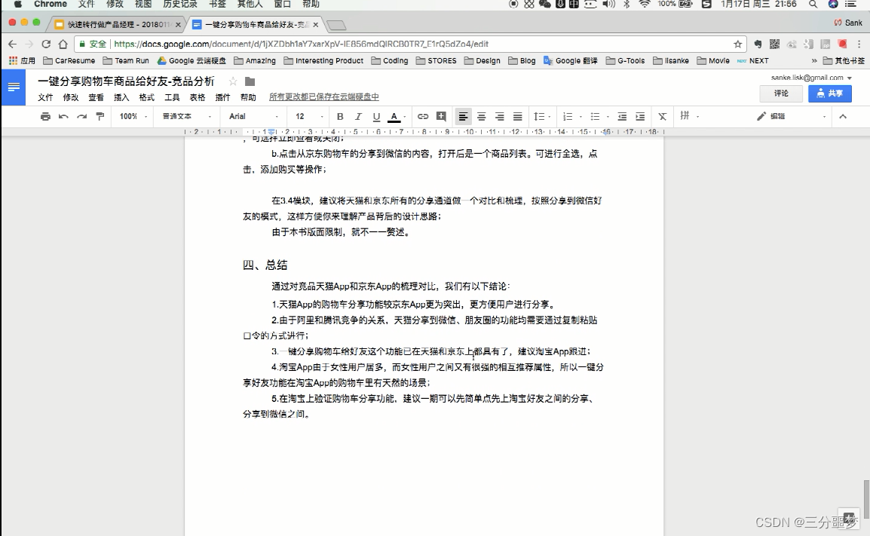Collapse the toolbar with chevron

point(843,117)
